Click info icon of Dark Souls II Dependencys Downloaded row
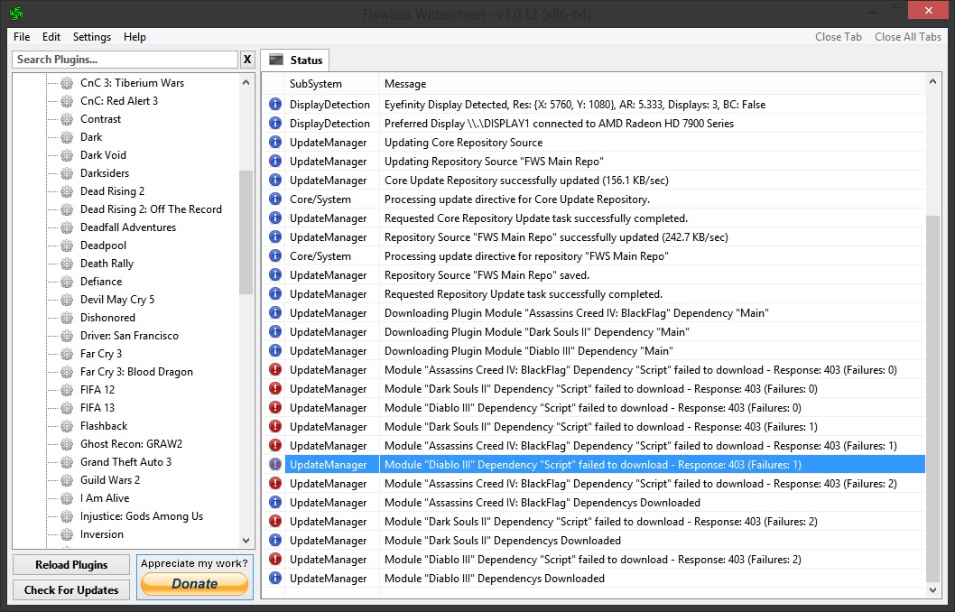Image resolution: width=955 pixels, height=612 pixels. [275, 540]
